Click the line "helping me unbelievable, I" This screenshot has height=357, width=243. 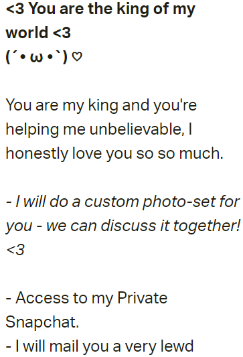coord(99,129)
